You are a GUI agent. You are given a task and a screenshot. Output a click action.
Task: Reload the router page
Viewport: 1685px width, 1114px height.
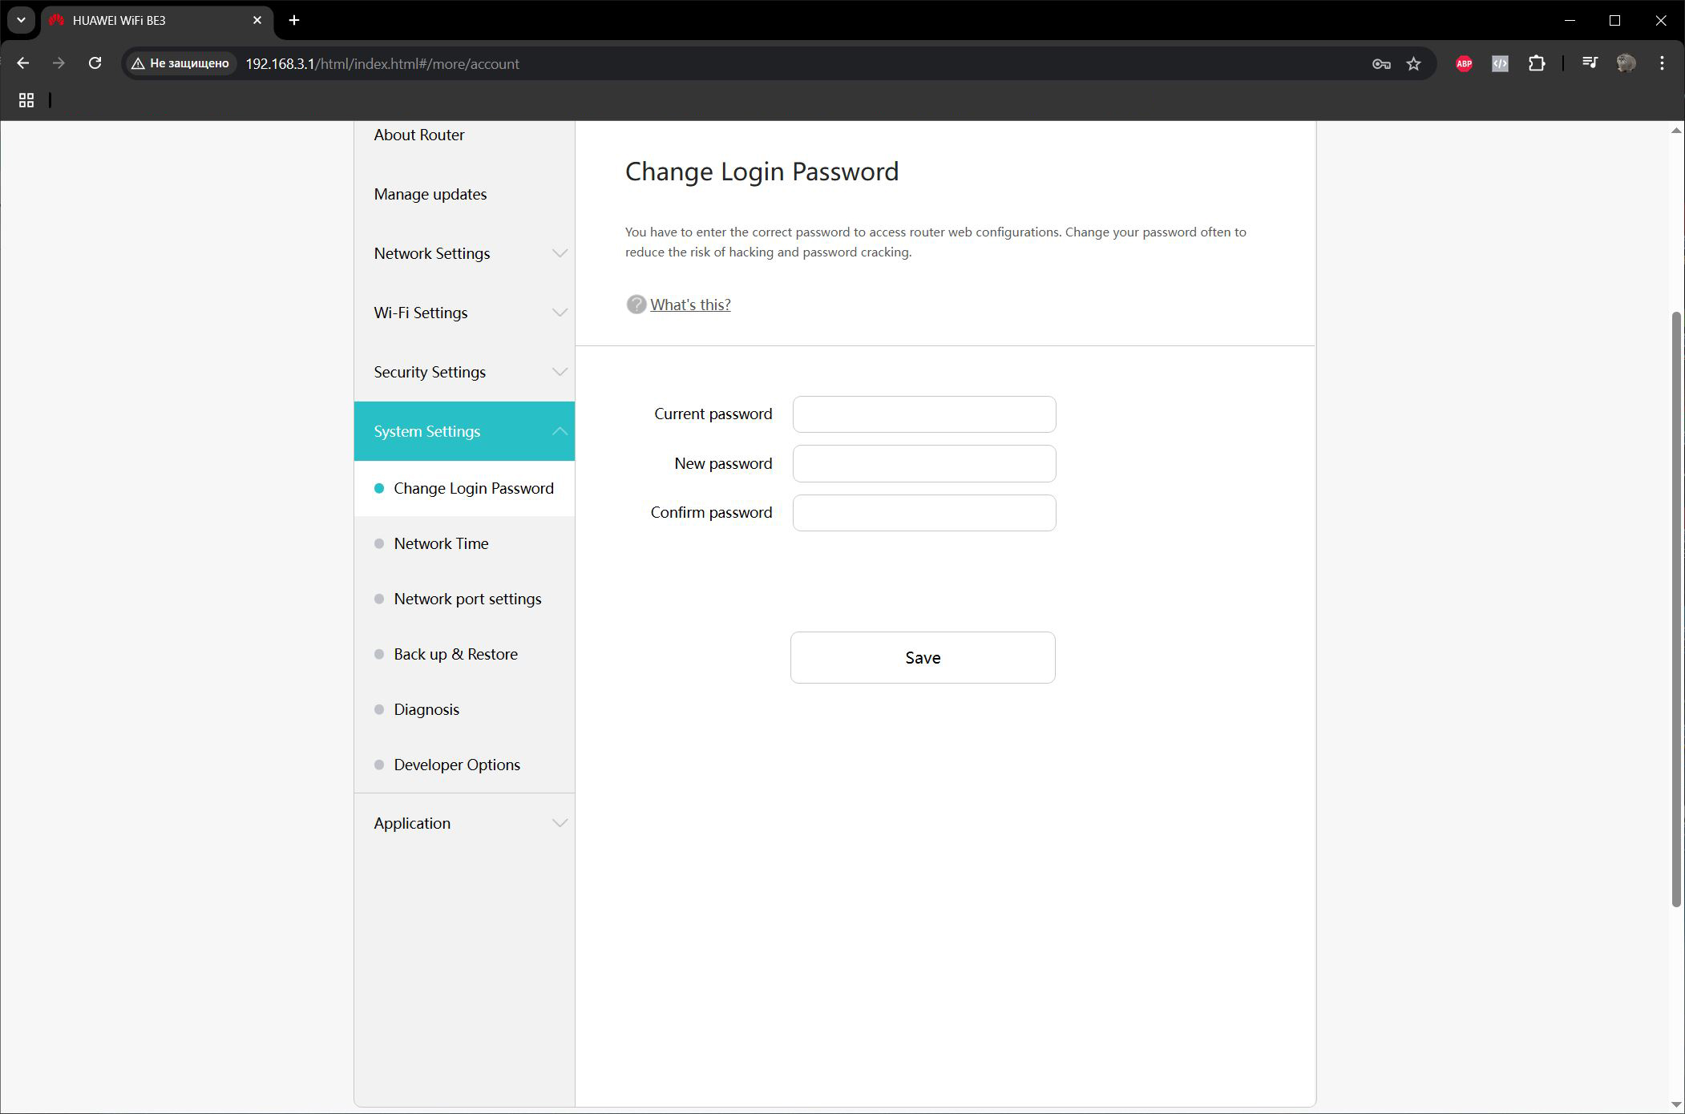pos(95,63)
